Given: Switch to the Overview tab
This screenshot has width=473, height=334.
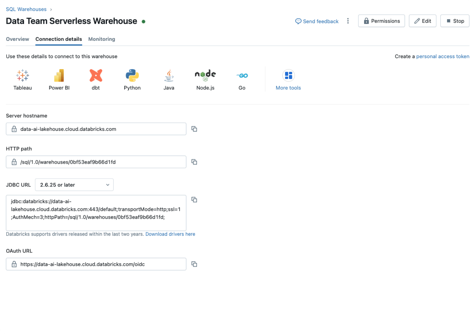Looking at the screenshot, I should coord(18,39).
